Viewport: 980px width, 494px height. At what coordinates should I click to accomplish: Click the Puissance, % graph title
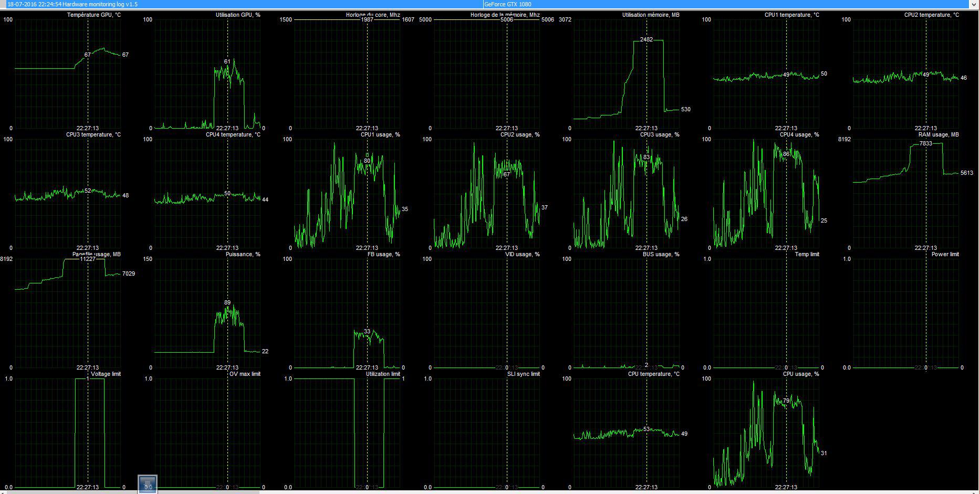point(243,254)
